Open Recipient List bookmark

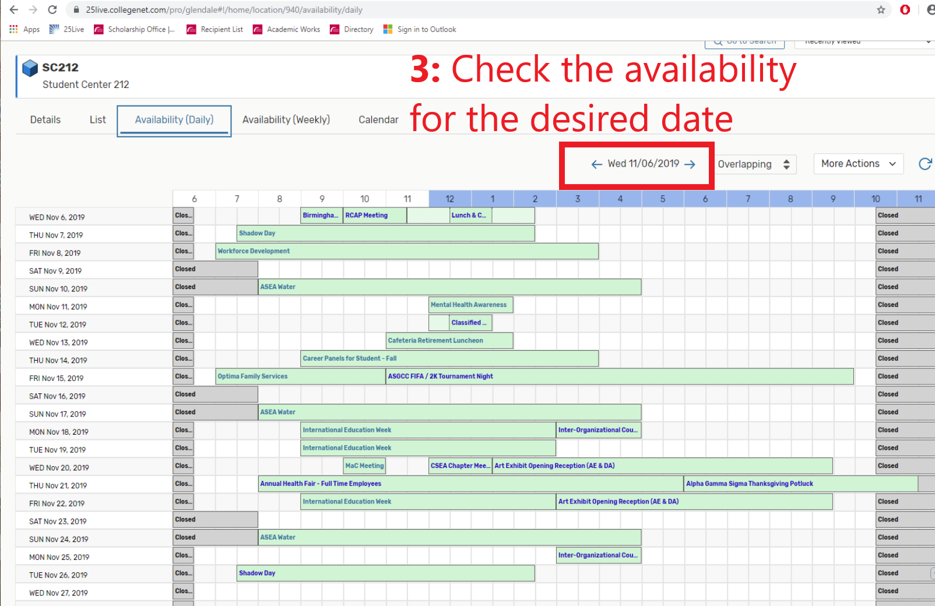(215, 29)
